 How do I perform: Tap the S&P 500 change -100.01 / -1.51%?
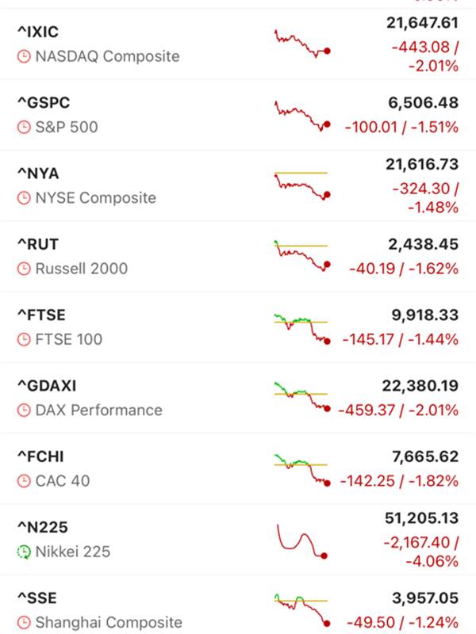click(x=401, y=127)
